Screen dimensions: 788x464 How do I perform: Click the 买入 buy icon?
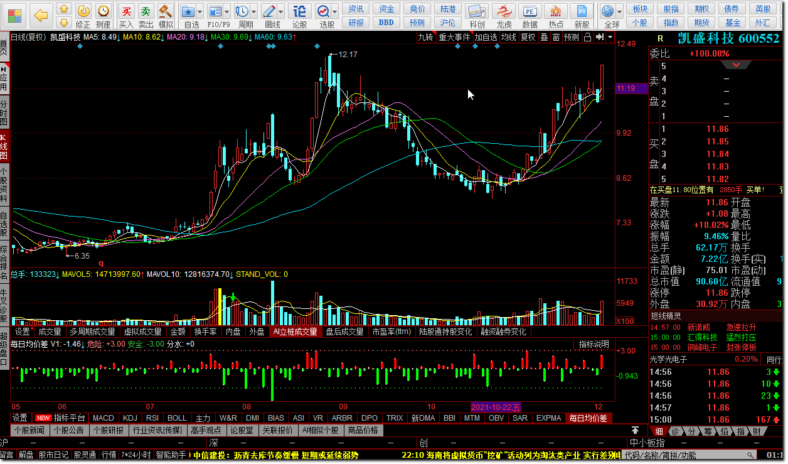127,16
